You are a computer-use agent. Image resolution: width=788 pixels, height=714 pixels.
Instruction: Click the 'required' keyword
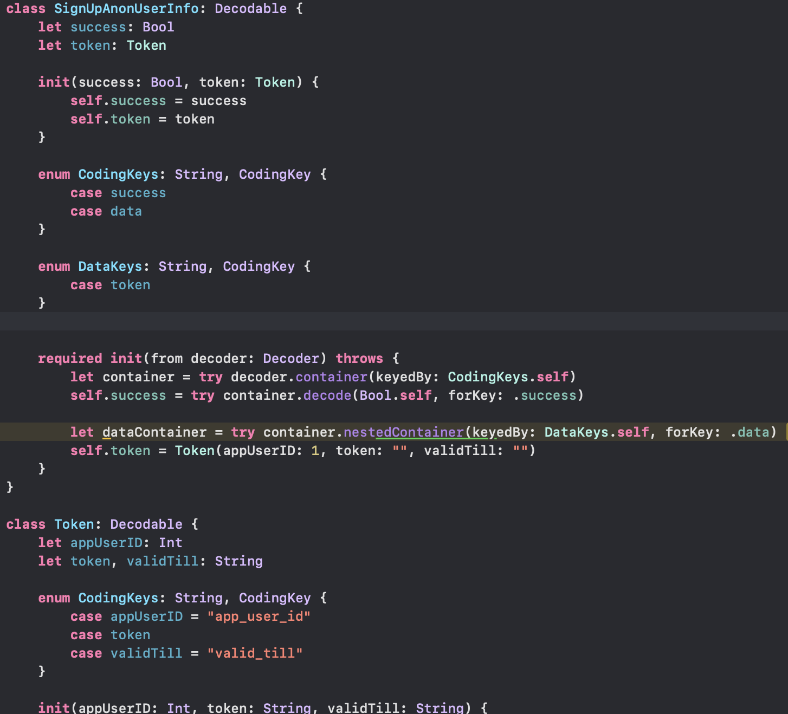click(x=70, y=359)
